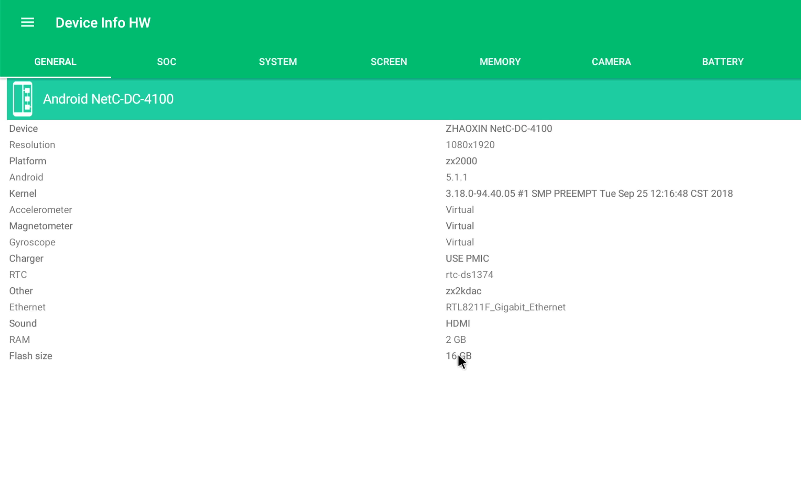Select the Accelerometer Virtual value

tap(460, 210)
